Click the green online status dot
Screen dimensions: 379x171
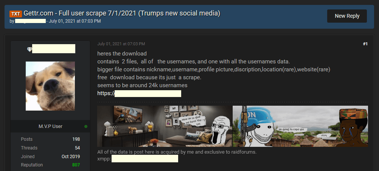pyautogui.click(x=86, y=126)
